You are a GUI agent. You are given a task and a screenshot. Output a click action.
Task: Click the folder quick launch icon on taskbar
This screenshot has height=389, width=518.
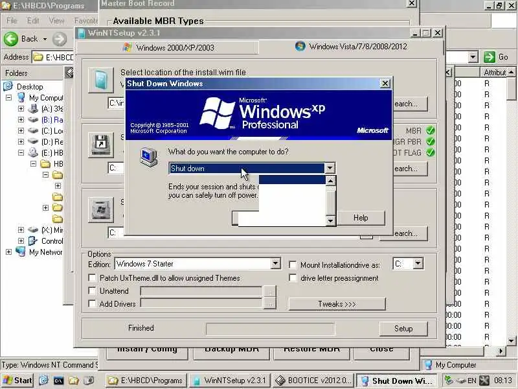coord(73,381)
